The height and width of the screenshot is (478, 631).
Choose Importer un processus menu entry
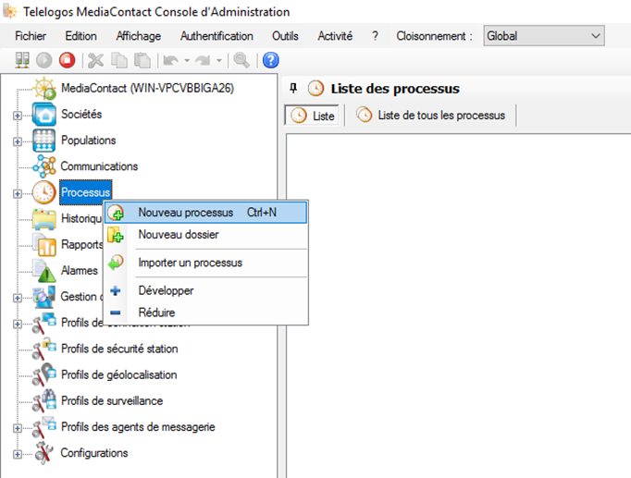coord(206,263)
